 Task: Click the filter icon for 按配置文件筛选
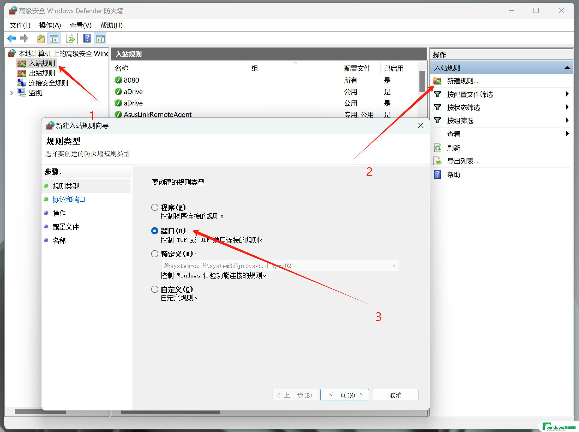pyautogui.click(x=437, y=94)
